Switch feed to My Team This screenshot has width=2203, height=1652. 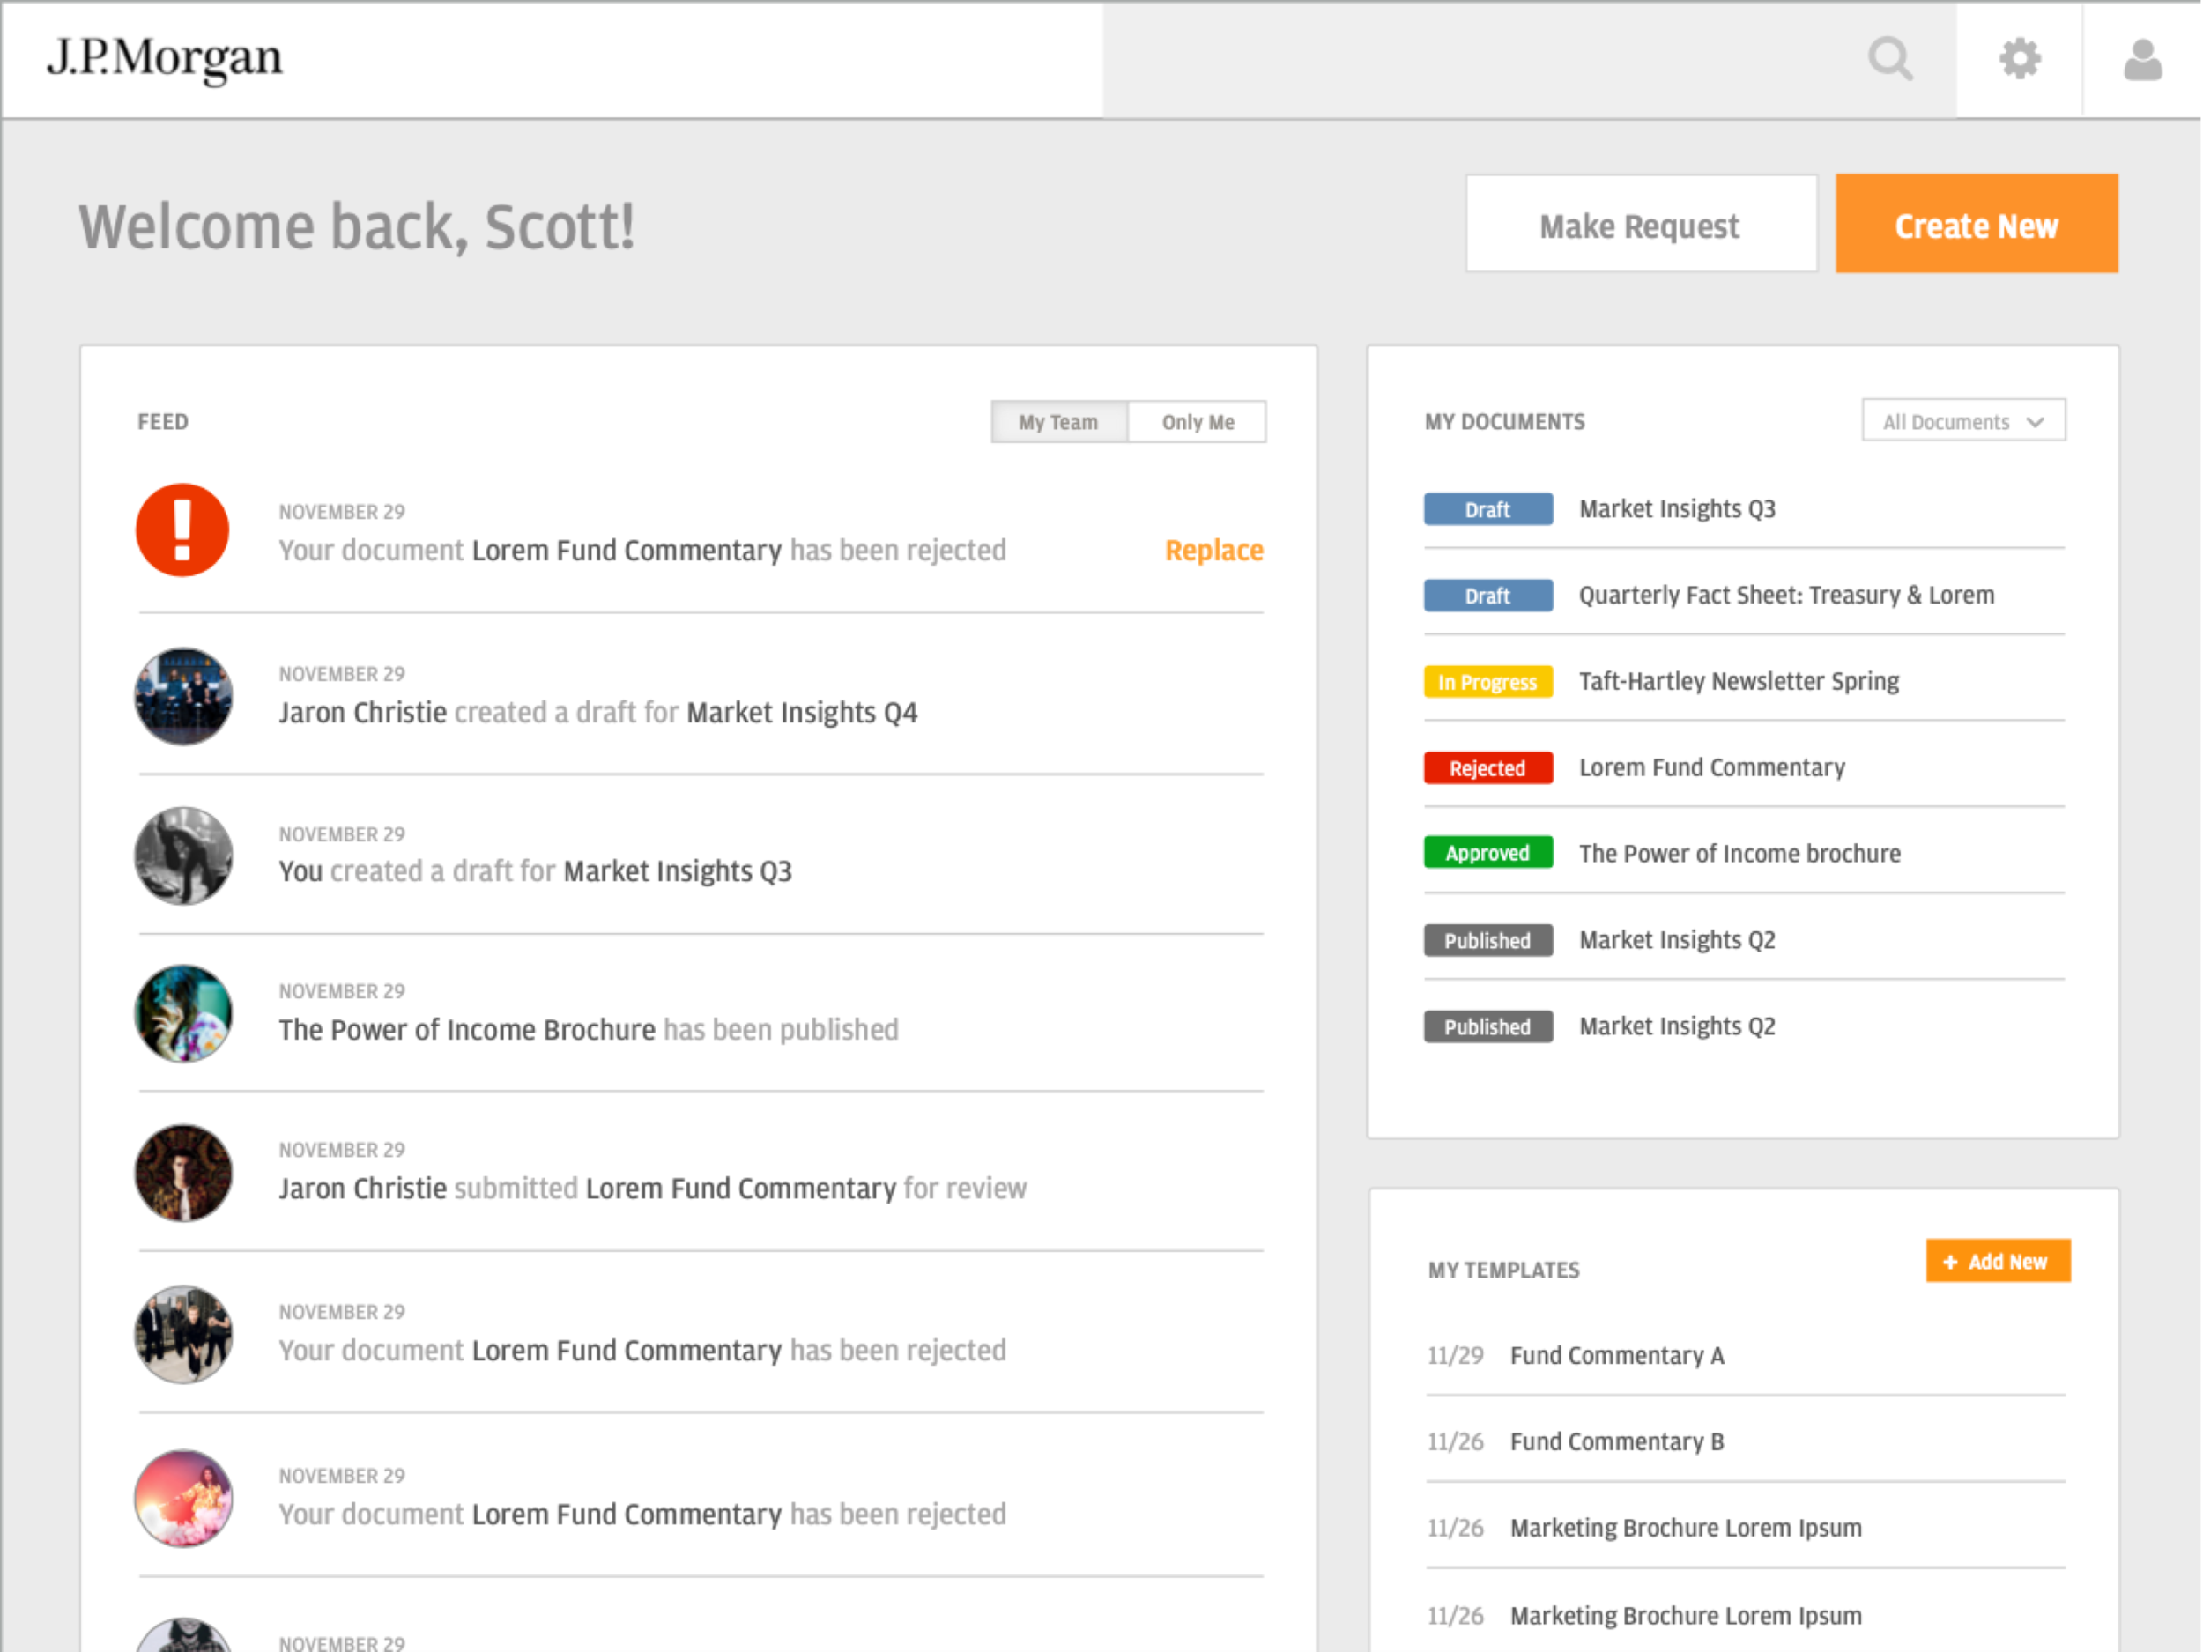coord(1058,422)
